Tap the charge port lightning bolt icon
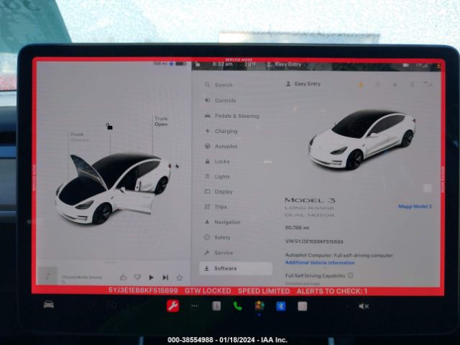This screenshot has width=460, height=345. click(178, 166)
